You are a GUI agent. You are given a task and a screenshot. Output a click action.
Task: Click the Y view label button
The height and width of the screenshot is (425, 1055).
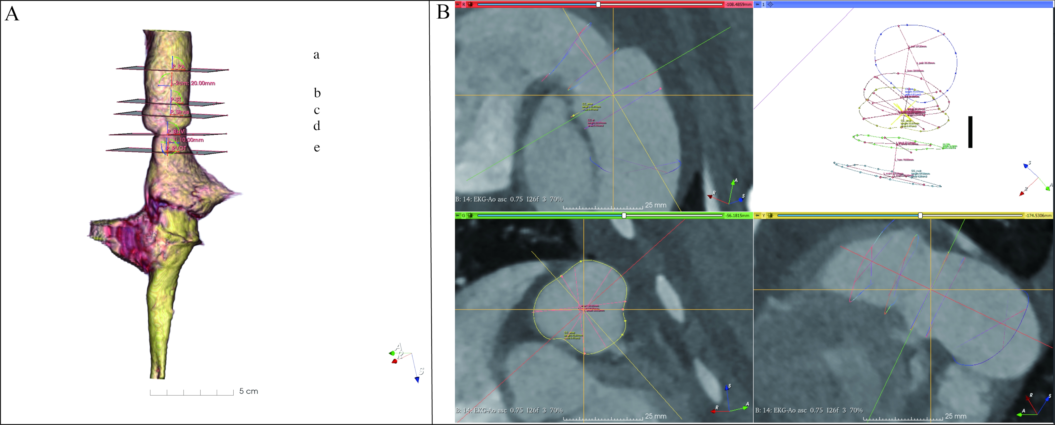(x=764, y=216)
